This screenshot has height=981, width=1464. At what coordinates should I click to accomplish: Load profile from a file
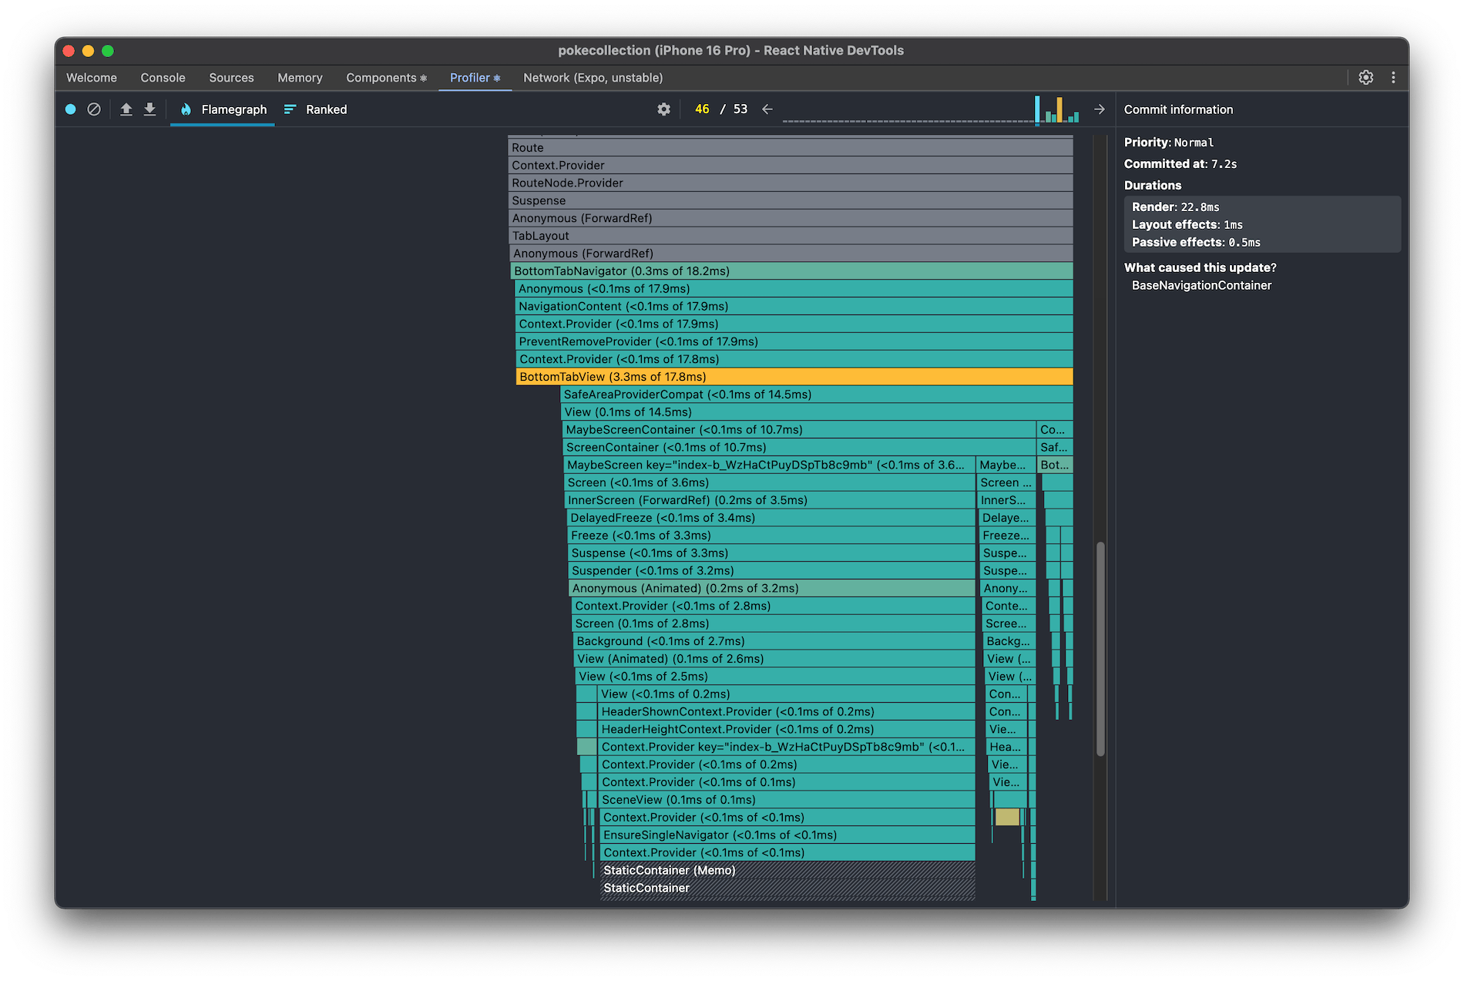[x=126, y=109]
